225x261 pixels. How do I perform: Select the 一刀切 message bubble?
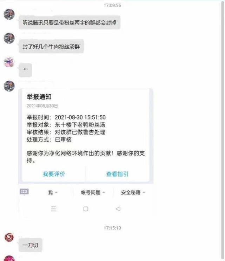30,245
